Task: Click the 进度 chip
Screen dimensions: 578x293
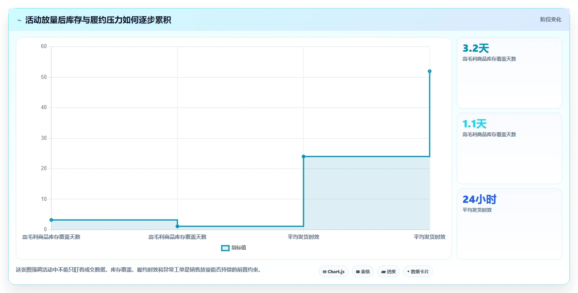Action: click(388, 272)
